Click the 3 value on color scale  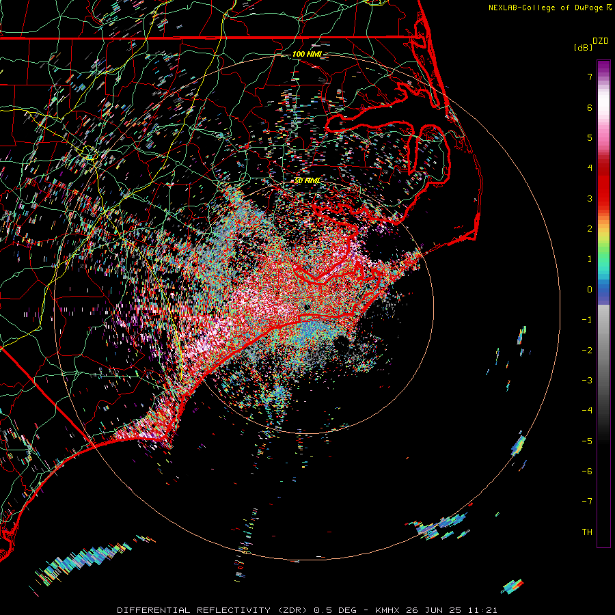click(590, 198)
